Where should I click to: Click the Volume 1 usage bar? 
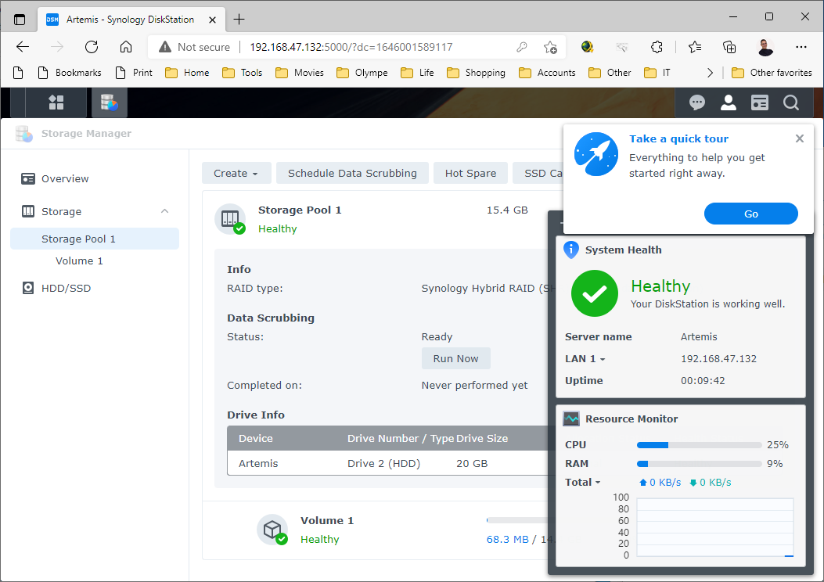(517, 520)
